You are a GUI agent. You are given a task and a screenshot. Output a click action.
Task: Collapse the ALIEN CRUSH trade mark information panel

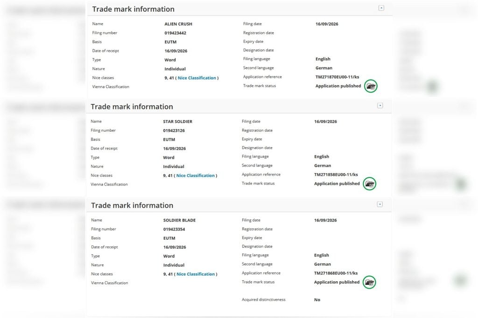(x=381, y=8)
